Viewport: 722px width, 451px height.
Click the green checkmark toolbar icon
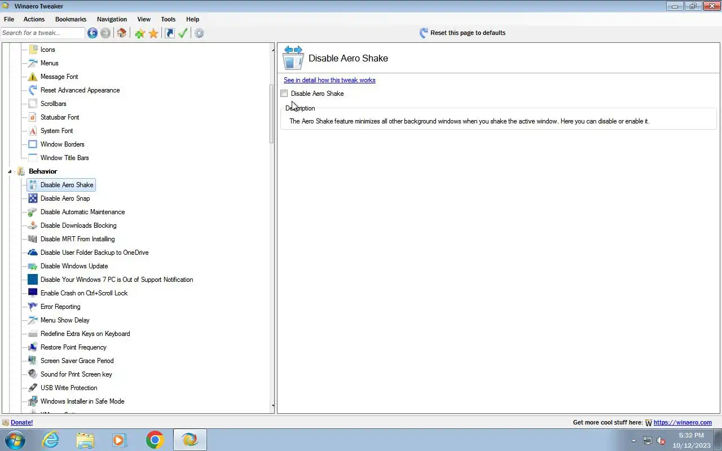point(183,33)
